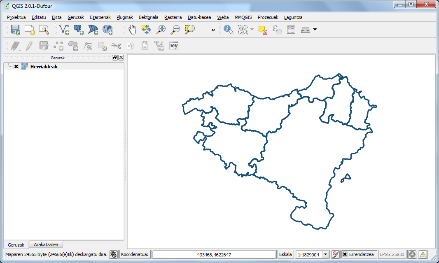
Task: Select the Zoom In magnifier tool
Action: click(x=161, y=29)
